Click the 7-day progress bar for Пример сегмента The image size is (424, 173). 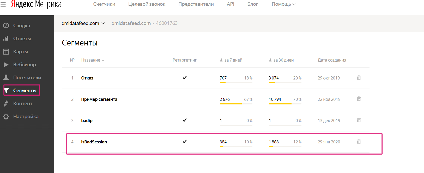[236, 104]
